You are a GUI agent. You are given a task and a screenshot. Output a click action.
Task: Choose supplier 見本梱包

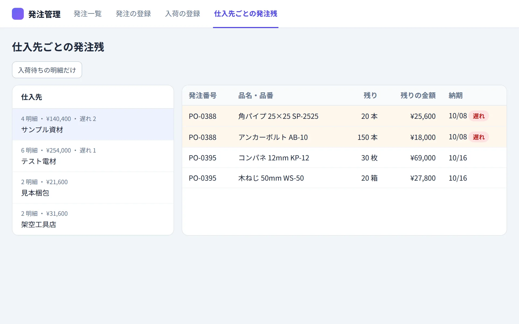[93, 188]
